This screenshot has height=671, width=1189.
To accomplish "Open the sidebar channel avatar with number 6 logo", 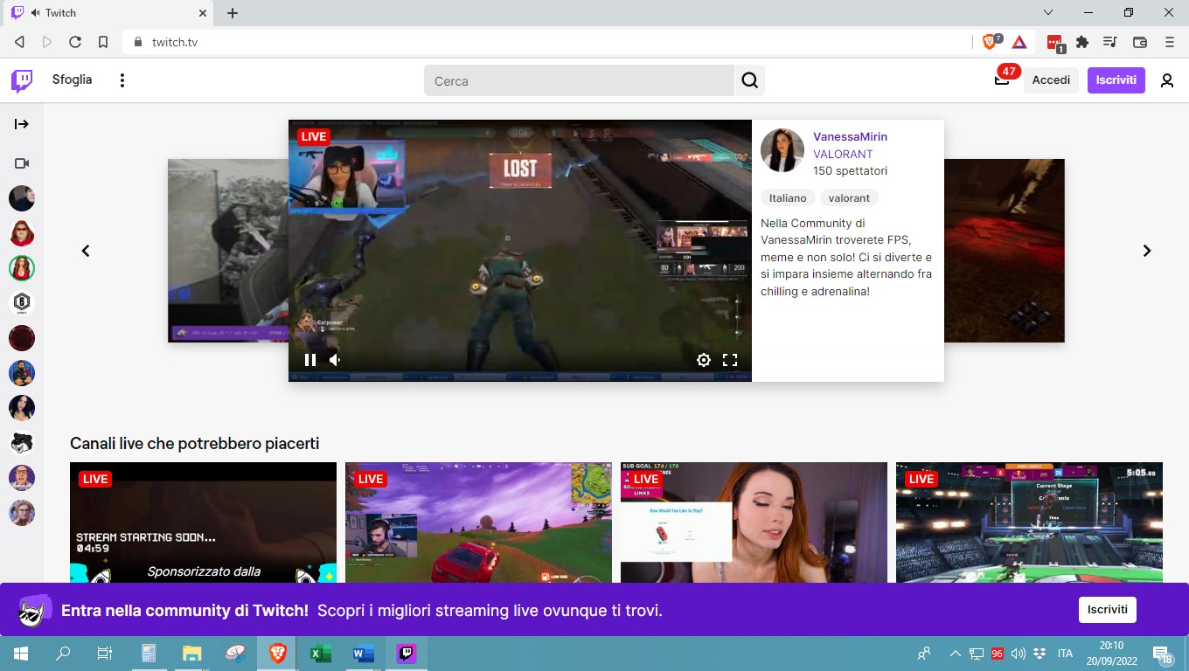I will point(22,303).
